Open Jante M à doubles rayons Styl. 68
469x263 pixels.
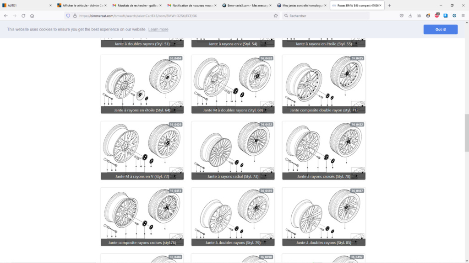coord(233,84)
